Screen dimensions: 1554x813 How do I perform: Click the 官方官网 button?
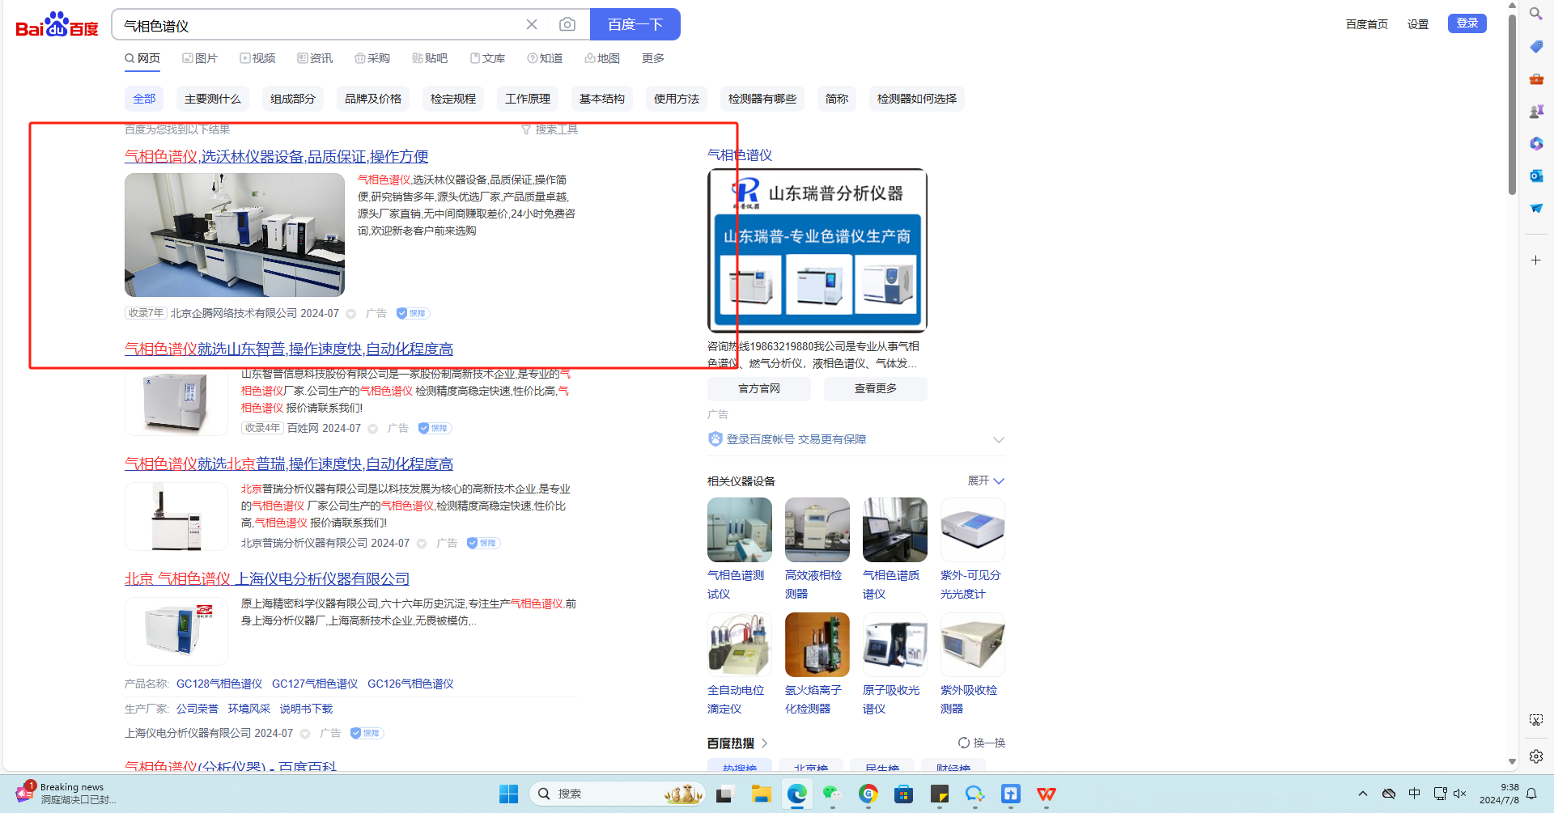(759, 389)
